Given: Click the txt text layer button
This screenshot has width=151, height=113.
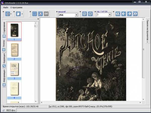Looking at the screenshot, I should pyautogui.click(x=46, y=14).
